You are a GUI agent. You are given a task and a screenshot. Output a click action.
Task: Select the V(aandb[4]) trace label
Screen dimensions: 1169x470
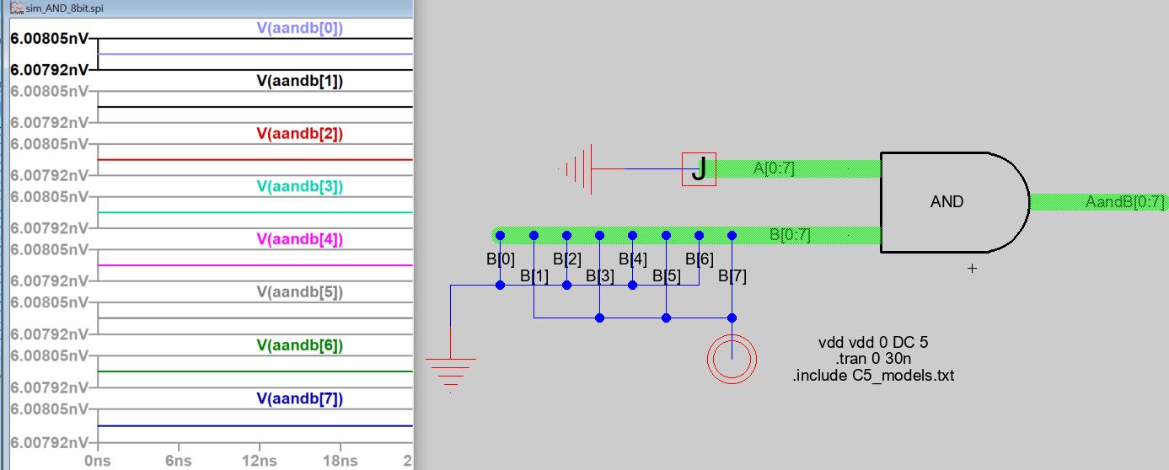pos(299,239)
